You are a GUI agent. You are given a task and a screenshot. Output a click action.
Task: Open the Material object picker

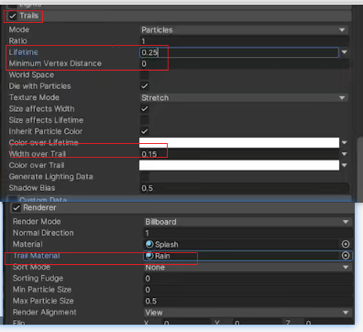tap(346, 244)
